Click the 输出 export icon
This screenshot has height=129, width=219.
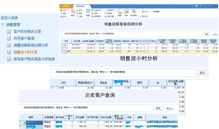tap(61, 13)
